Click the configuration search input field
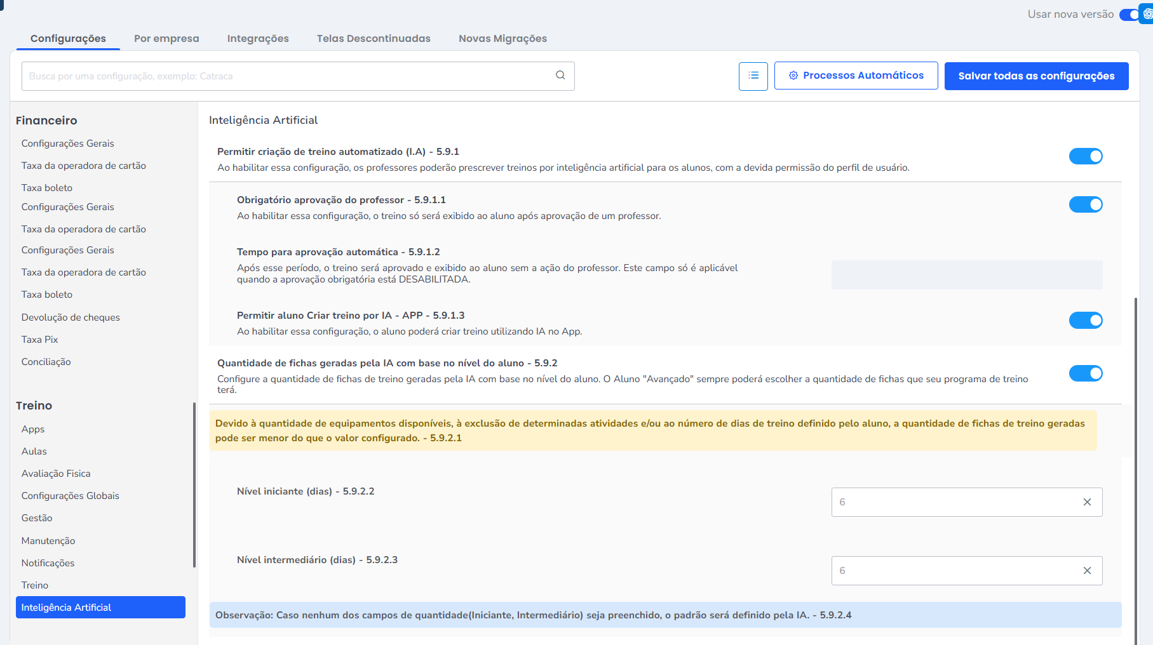Image resolution: width=1153 pixels, height=645 pixels. point(289,76)
